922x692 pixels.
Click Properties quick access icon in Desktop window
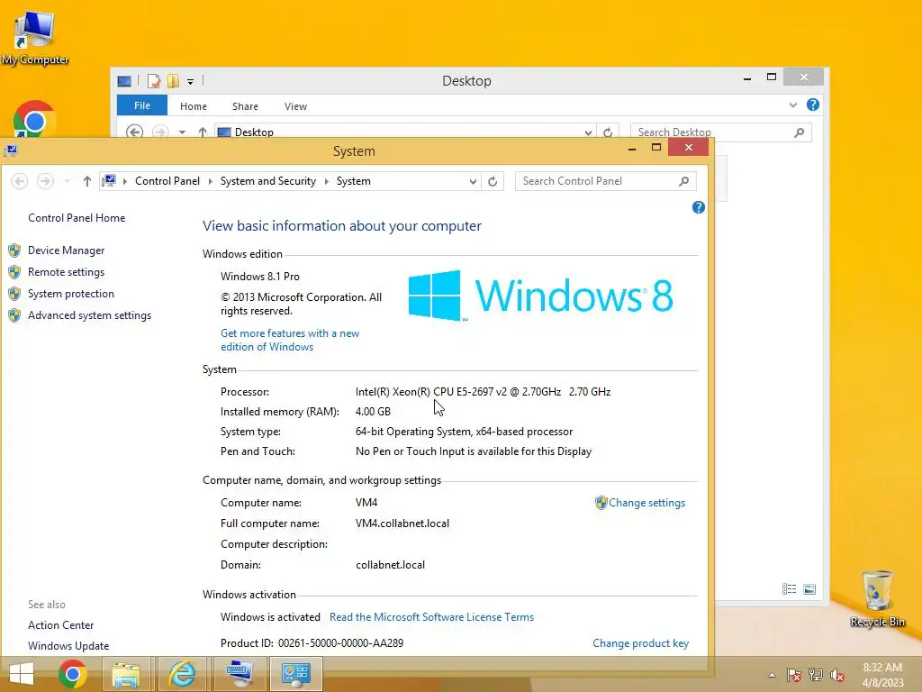tap(153, 81)
